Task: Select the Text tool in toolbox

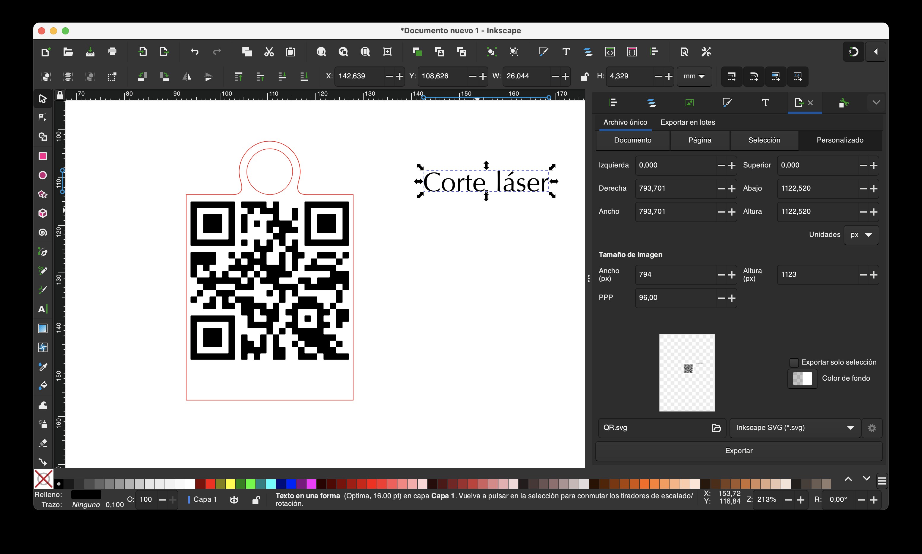Action: 42,309
